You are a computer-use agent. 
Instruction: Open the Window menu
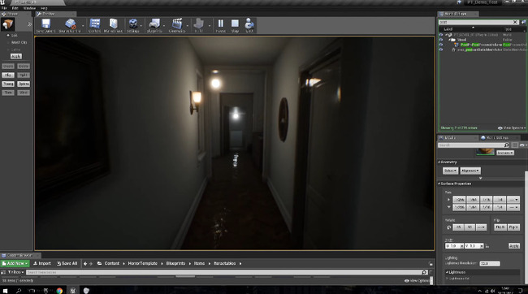click(x=29, y=8)
